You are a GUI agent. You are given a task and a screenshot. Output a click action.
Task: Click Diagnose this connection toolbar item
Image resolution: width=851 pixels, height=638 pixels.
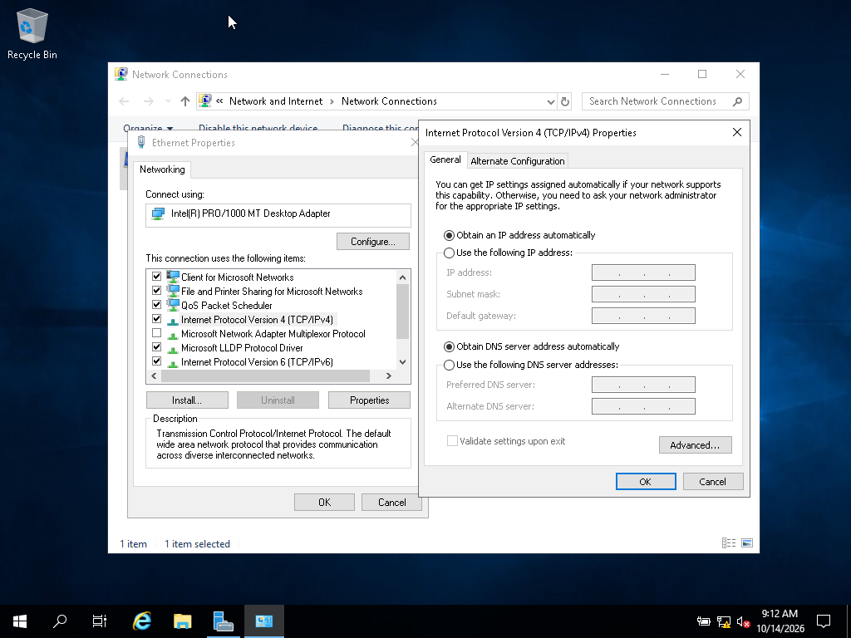click(x=380, y=129)
